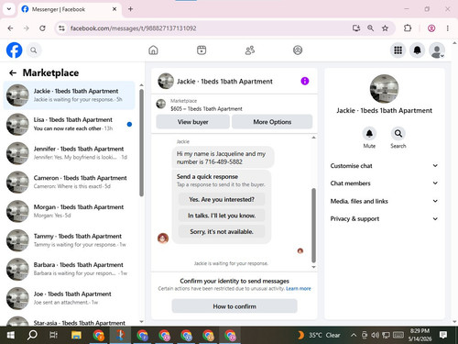
Task: Open the account avatar menu
Action: (437, 50)
